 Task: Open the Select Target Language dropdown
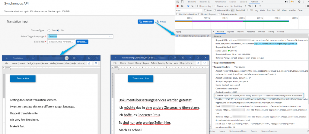[110, 37]
